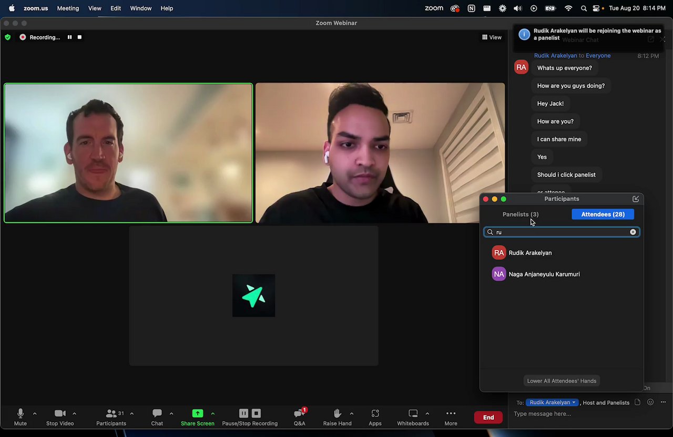Expand share options arrow beside Share Screen

212,413
